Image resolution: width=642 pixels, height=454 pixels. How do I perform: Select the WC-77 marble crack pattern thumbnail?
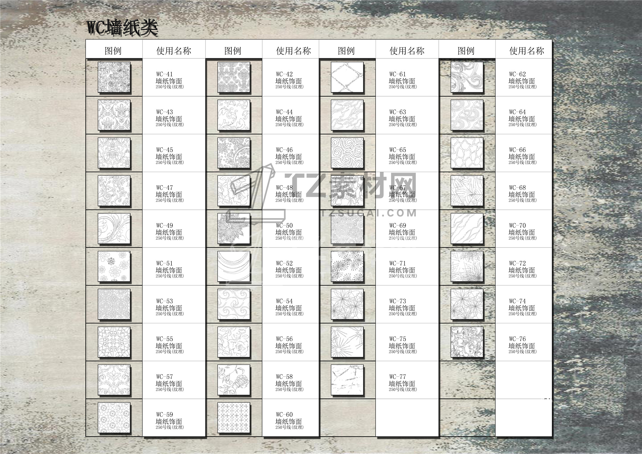click(x=347, y=380)
